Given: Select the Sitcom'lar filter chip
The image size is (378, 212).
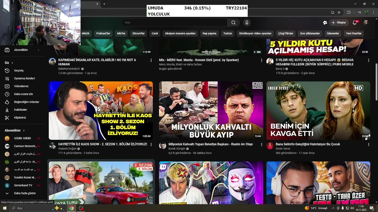Looking at the screenshot, I should coord(139,34).
